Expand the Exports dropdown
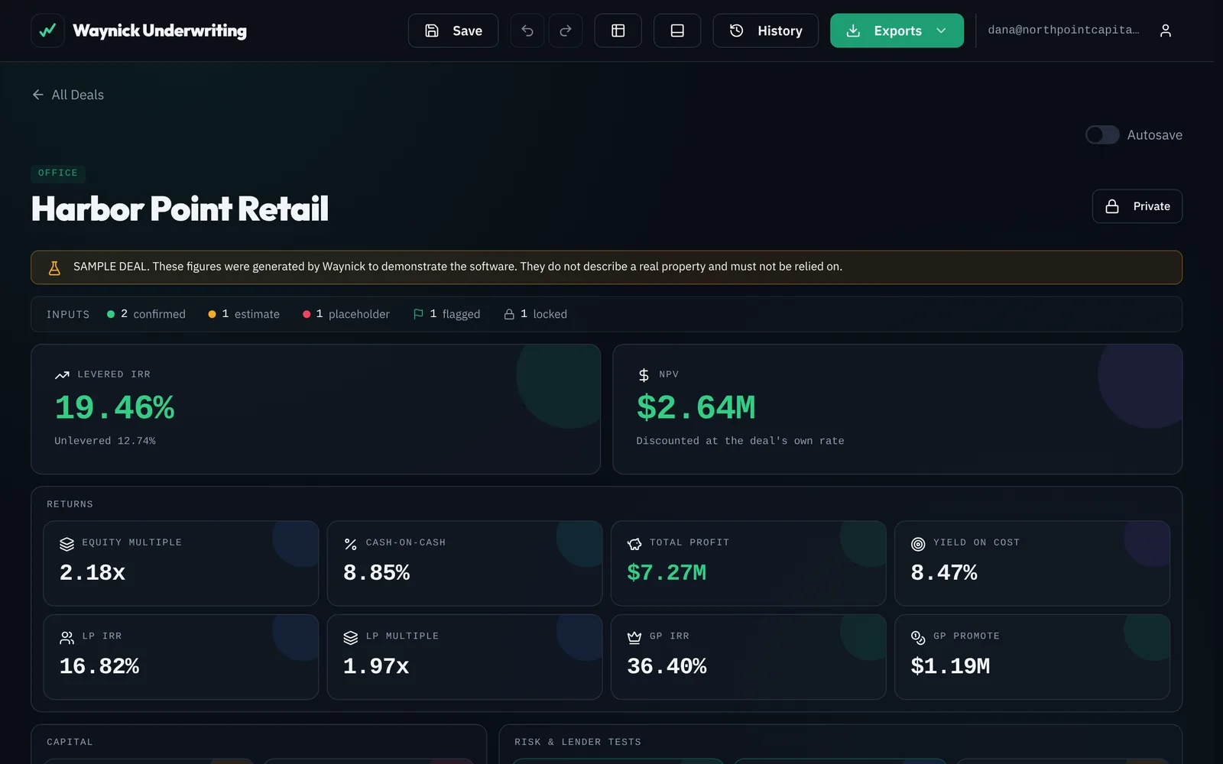The height and width of the screenshot is (764, 1223). click(x=897, y=31)
